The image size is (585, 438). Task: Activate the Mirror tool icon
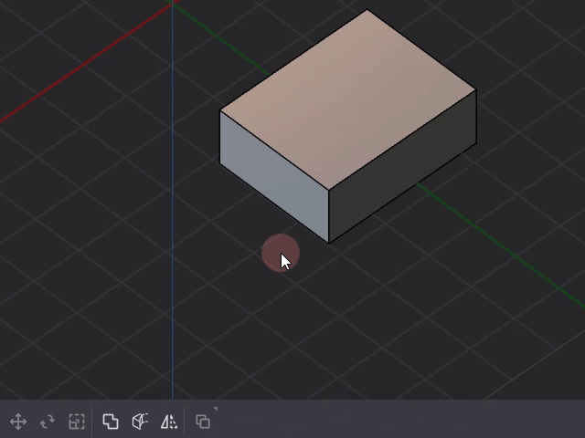[169, 422]
